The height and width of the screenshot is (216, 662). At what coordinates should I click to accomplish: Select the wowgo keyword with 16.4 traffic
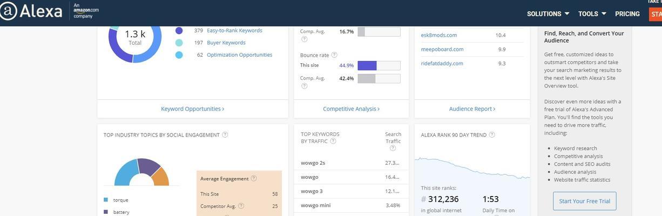tap(352, 177)
